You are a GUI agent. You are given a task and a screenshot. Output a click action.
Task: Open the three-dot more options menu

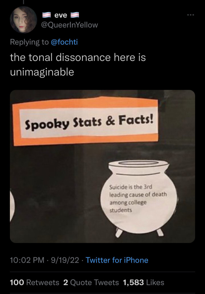click(x=191, y=15)
